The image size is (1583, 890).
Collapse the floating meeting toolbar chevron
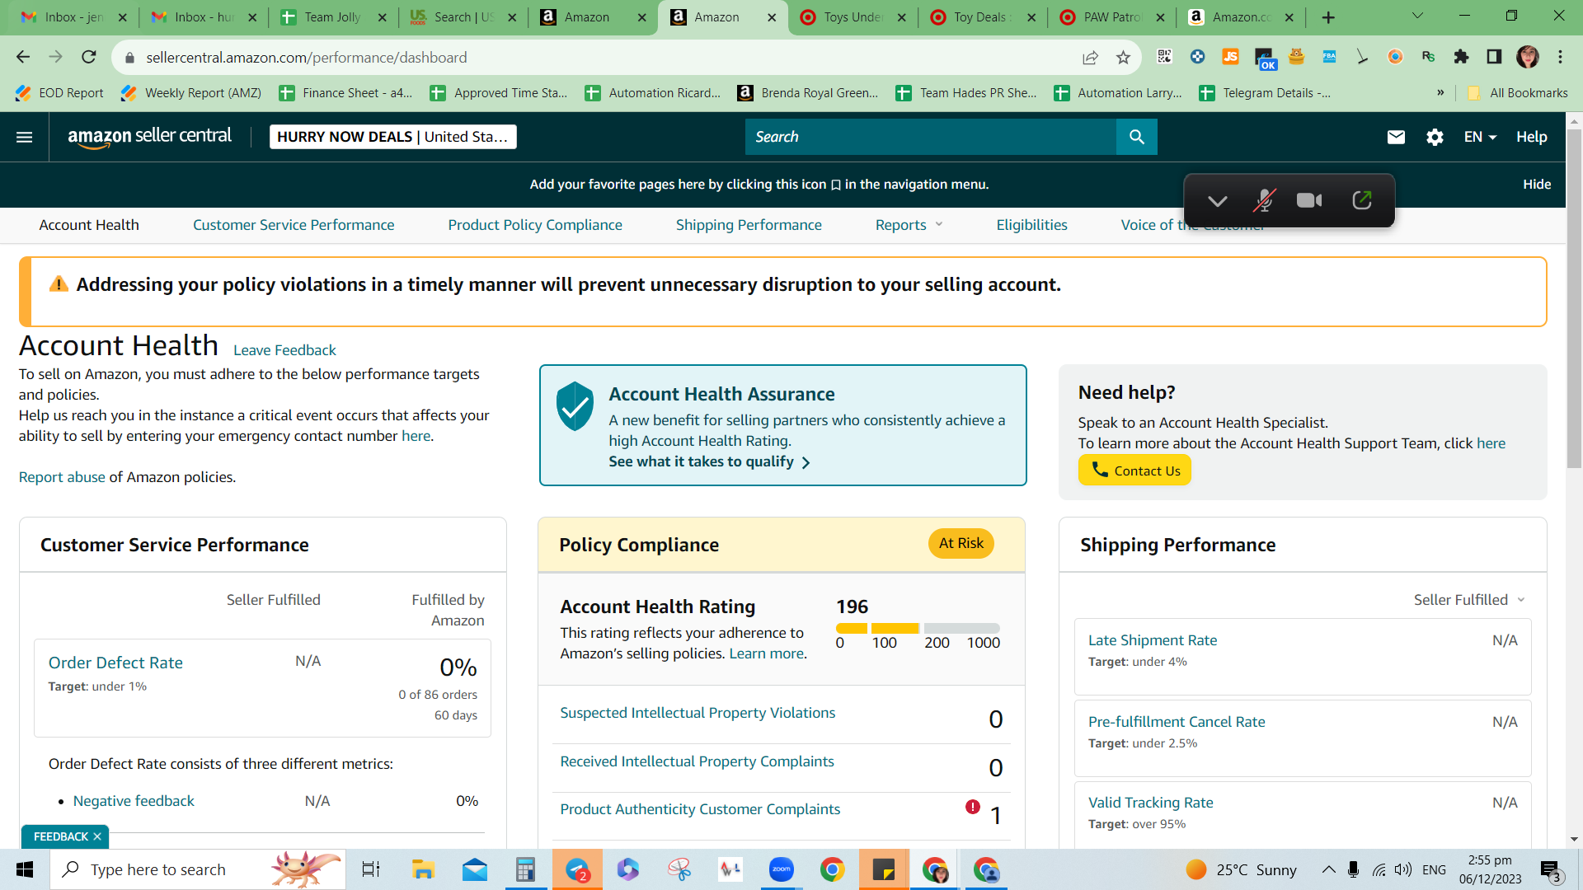(1218, 201)
